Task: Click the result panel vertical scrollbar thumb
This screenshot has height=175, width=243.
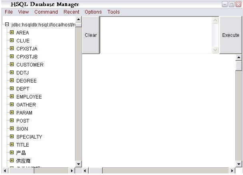Action: (x=239, y=66)
